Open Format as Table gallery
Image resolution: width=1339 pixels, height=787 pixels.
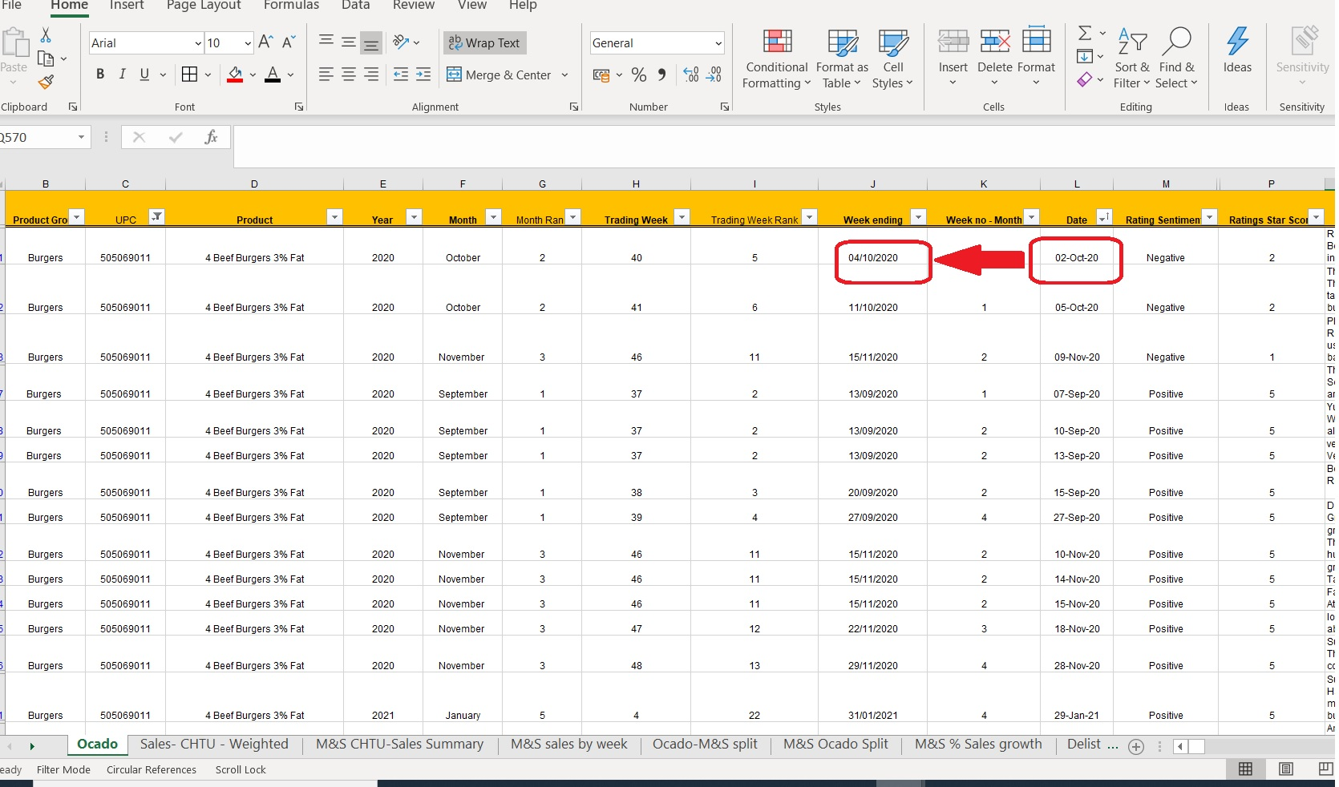point(842,59)
